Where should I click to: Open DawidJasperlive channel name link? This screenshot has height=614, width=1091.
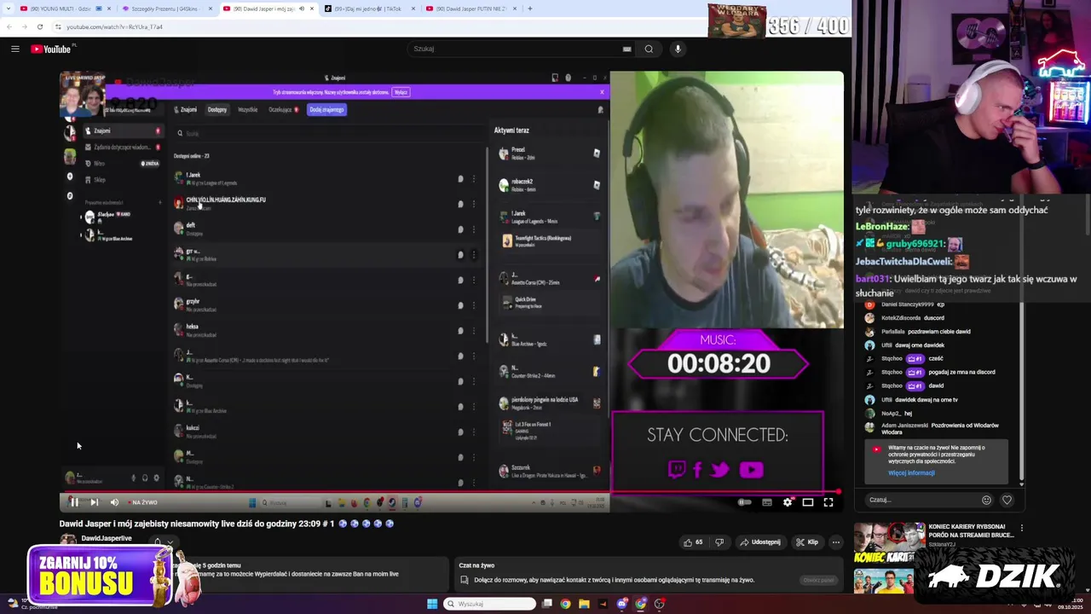click(x=107, y=538)
